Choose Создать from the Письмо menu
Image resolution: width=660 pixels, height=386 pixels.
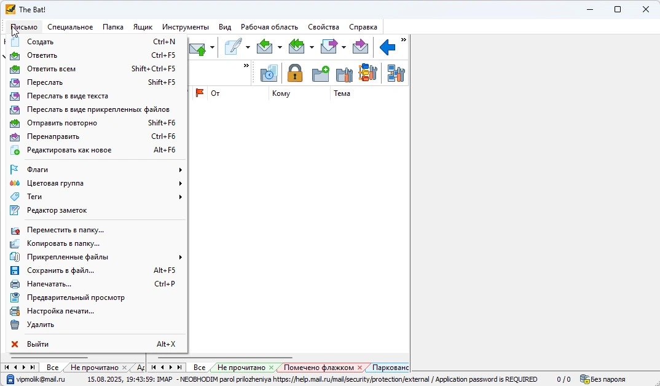coord(97,42)
